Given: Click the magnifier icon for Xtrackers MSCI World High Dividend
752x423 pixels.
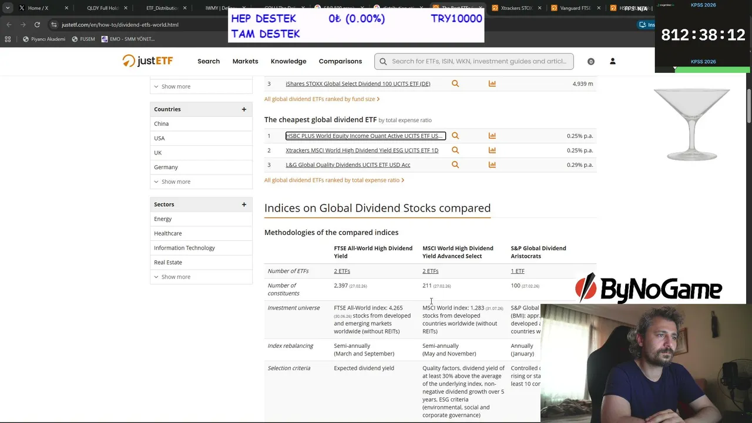Looking at the screenshot, I should tap(455, 150).
